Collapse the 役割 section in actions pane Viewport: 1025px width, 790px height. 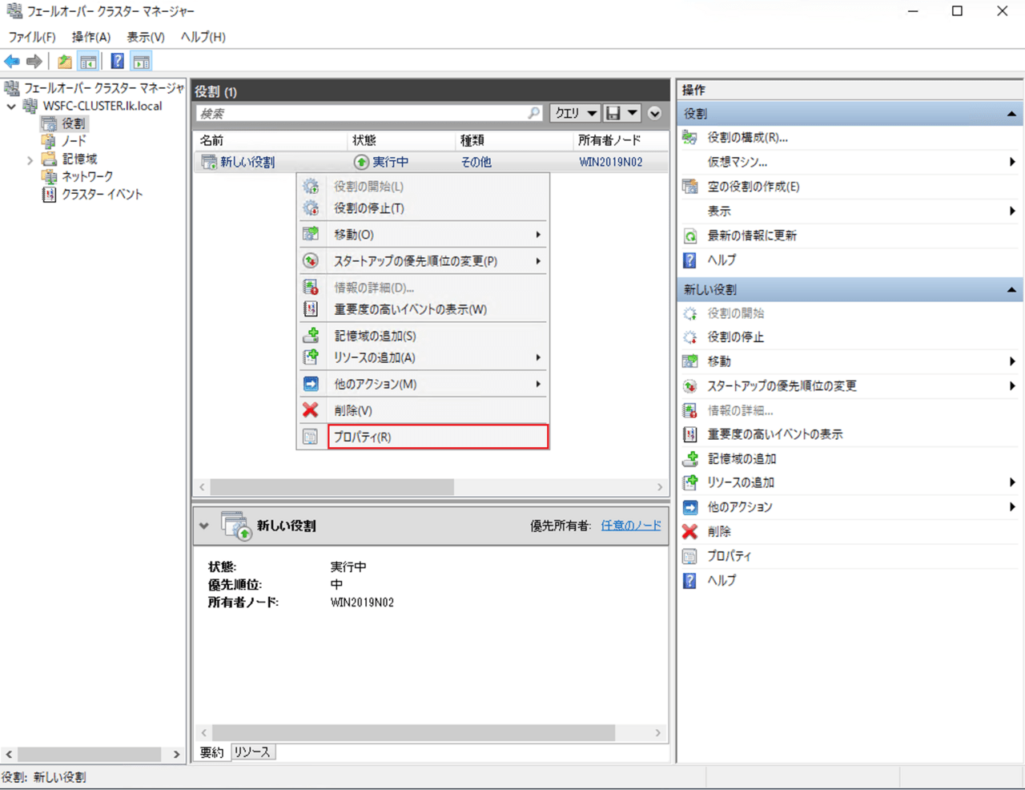coord(1011,114)
